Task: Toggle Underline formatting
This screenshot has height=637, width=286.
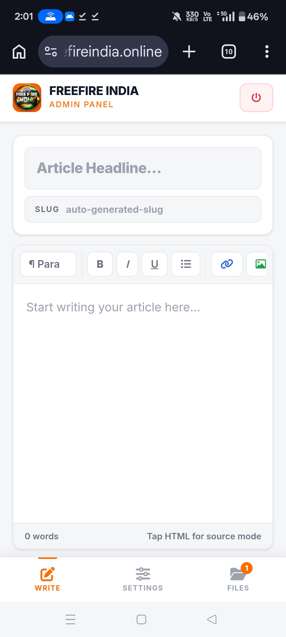Action: pos(154,264)
